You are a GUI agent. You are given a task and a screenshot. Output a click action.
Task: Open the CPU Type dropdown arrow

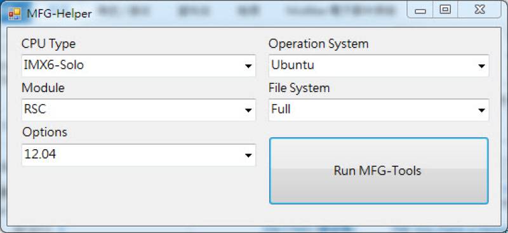coord(248,66)
